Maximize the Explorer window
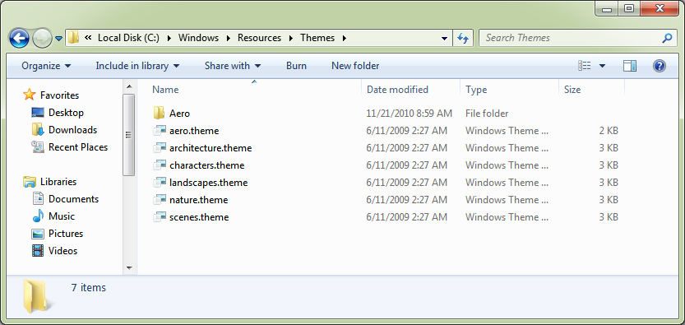Screen dimensions: 685x325 tap(628, 8)
